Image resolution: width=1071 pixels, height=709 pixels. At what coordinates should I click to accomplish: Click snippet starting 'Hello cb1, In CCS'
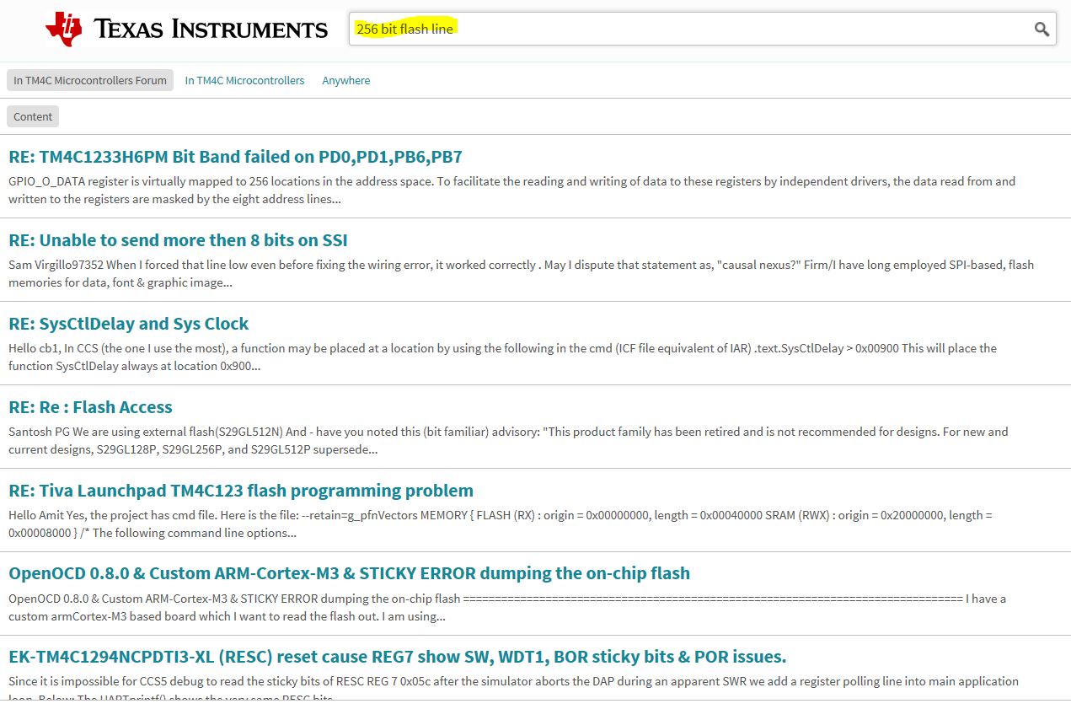502,357
